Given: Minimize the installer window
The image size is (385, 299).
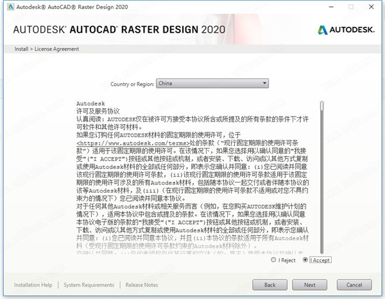Looking at the screenshot, I should coord(331,7).
